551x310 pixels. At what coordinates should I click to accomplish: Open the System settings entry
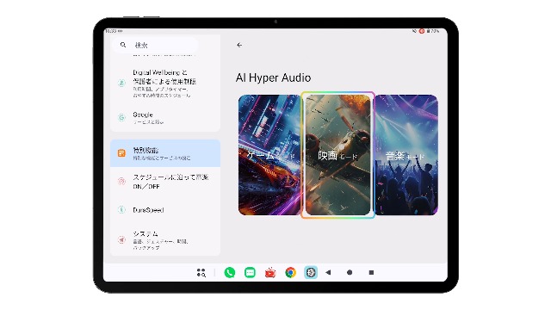click(x=165, y=240)
